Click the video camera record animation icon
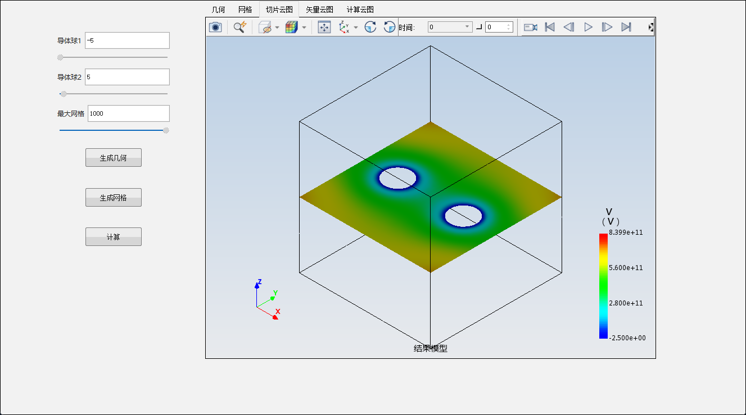 point(531,27)
